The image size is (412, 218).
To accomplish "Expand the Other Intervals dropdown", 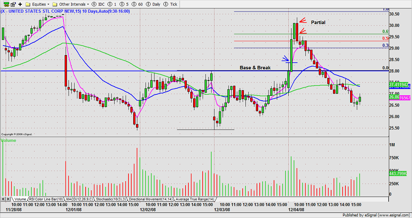I will (71, 4).
